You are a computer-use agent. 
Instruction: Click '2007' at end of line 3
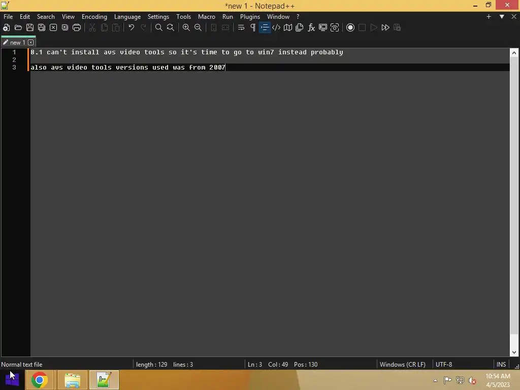(217, 68)
